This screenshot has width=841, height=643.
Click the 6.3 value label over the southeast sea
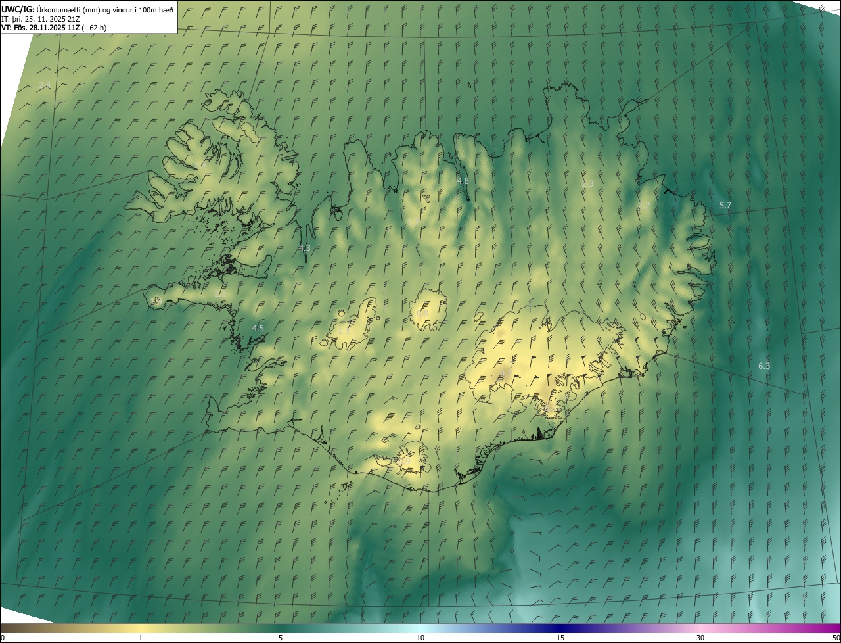point(764,366)
